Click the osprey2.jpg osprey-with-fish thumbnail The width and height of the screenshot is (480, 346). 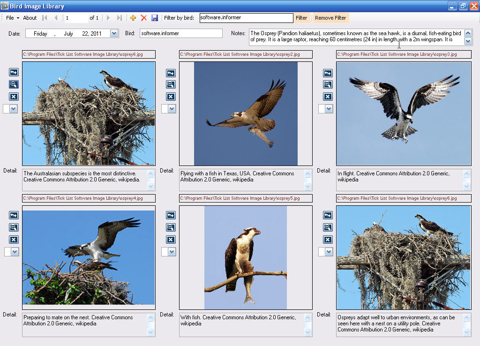click(246, 113)
